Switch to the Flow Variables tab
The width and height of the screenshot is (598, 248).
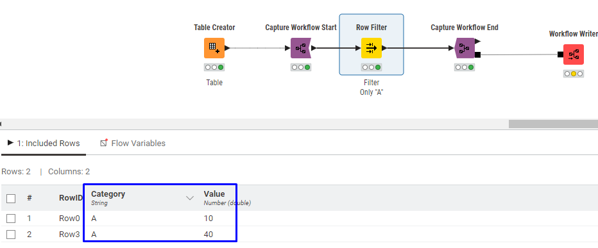[x=133, y=144]
